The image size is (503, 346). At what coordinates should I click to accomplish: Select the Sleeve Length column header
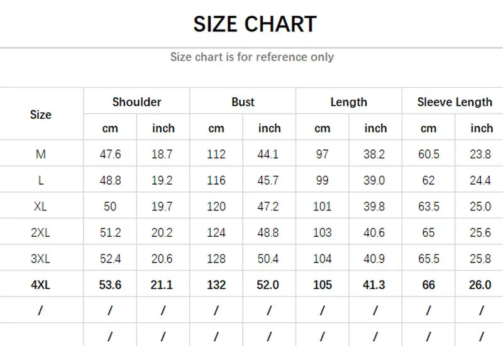[455, 102]
